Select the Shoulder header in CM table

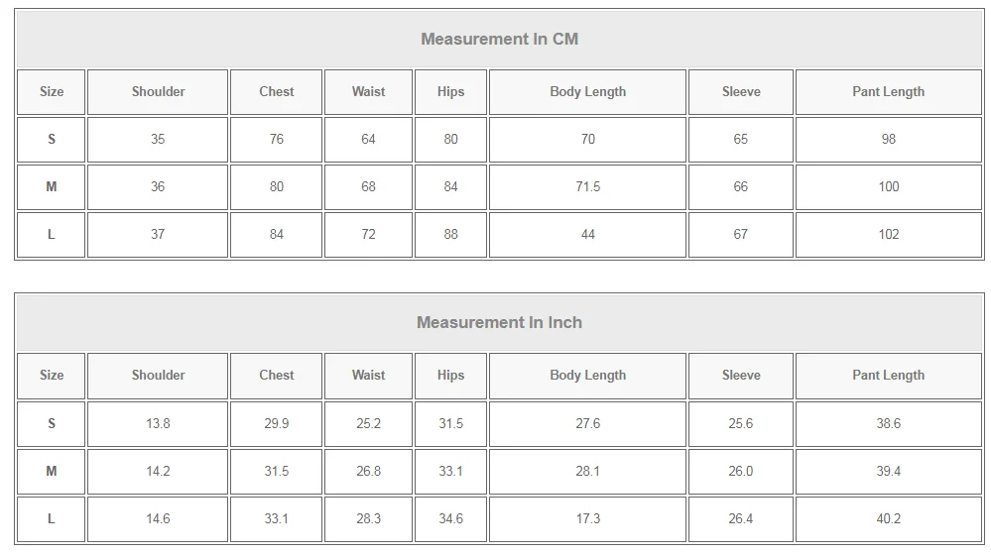click(x=158, y=92)
